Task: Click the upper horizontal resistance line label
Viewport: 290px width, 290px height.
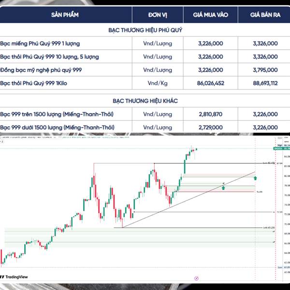Action: coord(269,163)
